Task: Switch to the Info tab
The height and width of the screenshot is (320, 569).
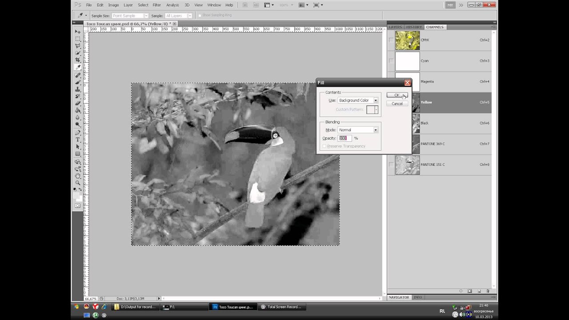Action: 418,297
